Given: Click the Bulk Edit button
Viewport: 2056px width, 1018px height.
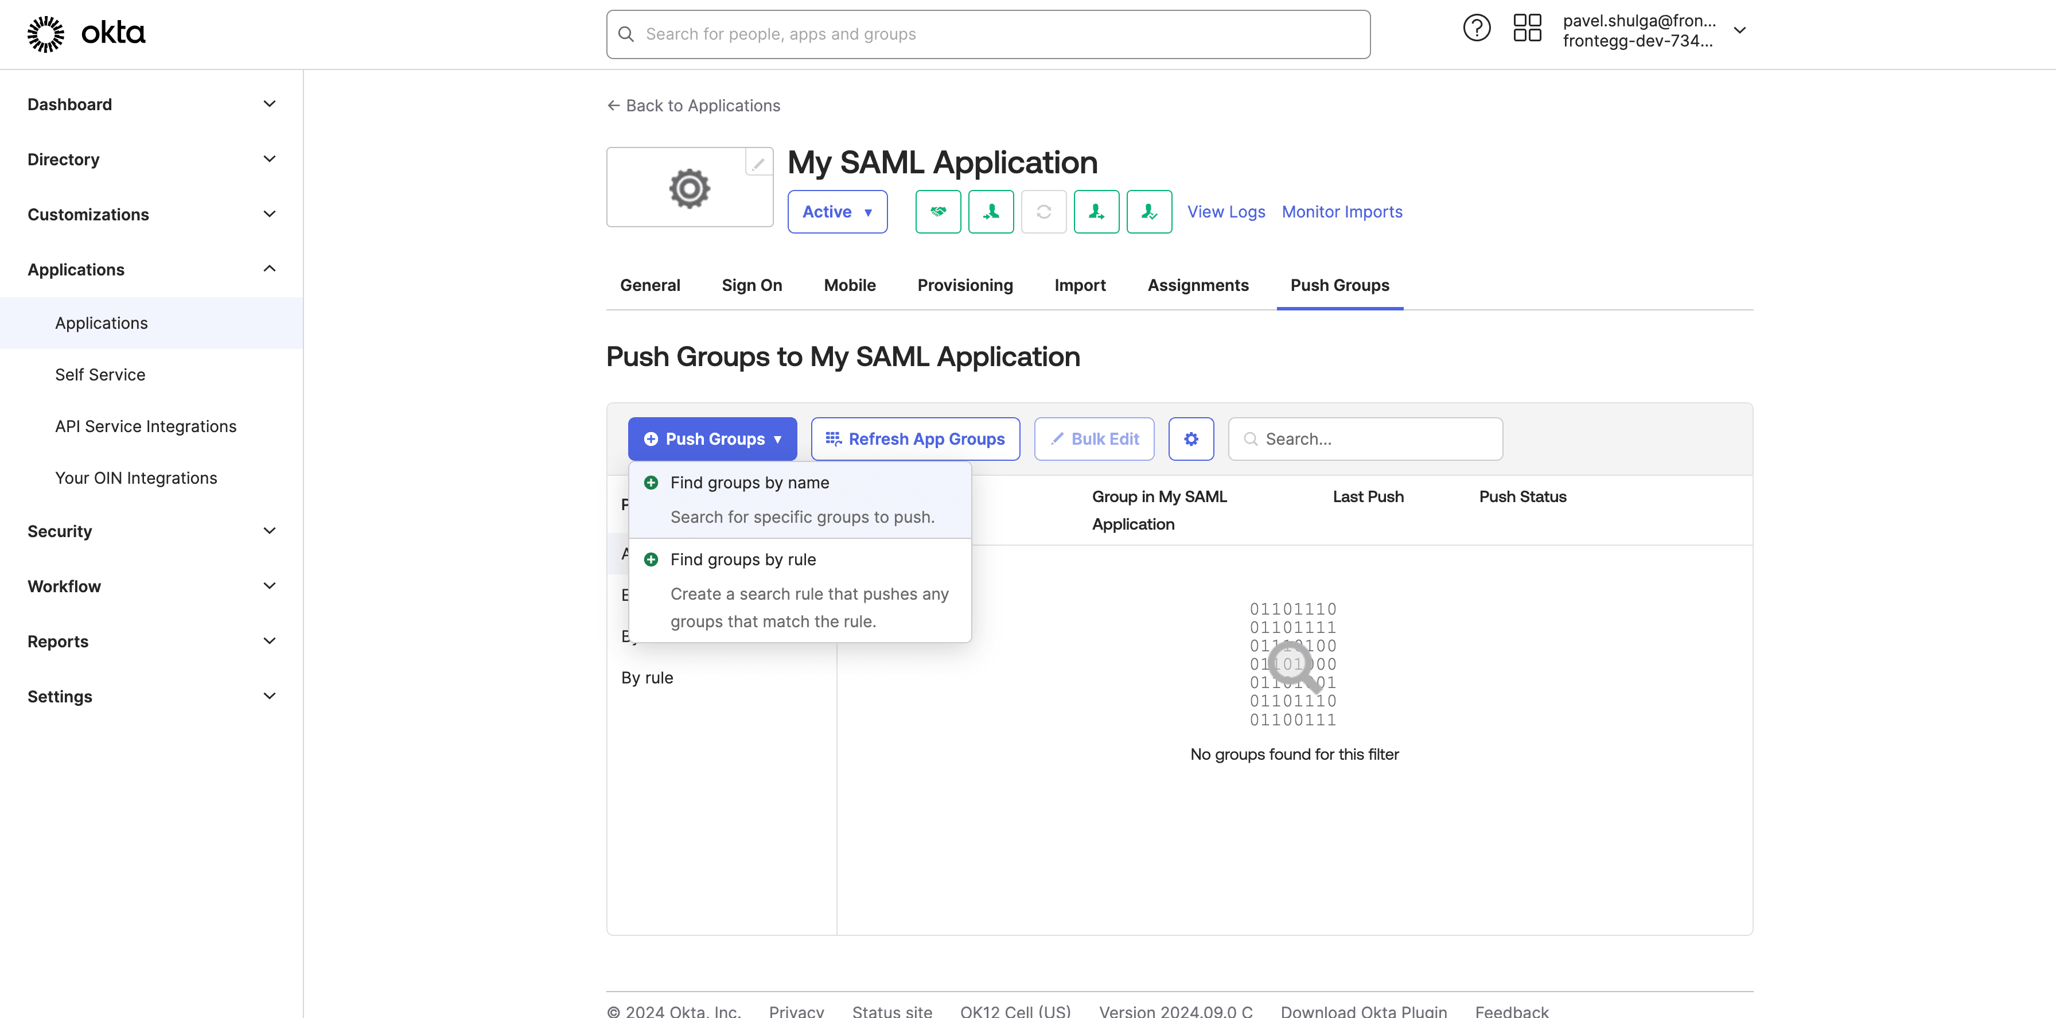Looking at the screenshot, I should click(x=1094, y=439).
